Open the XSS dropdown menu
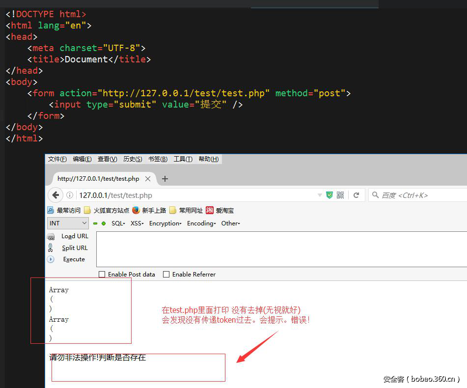Image resolution: width=467 pixels, height=388 pixels. pos(137,223)
